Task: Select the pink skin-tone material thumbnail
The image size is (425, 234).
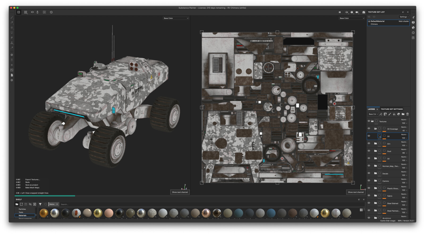Action: click(109, 213)
